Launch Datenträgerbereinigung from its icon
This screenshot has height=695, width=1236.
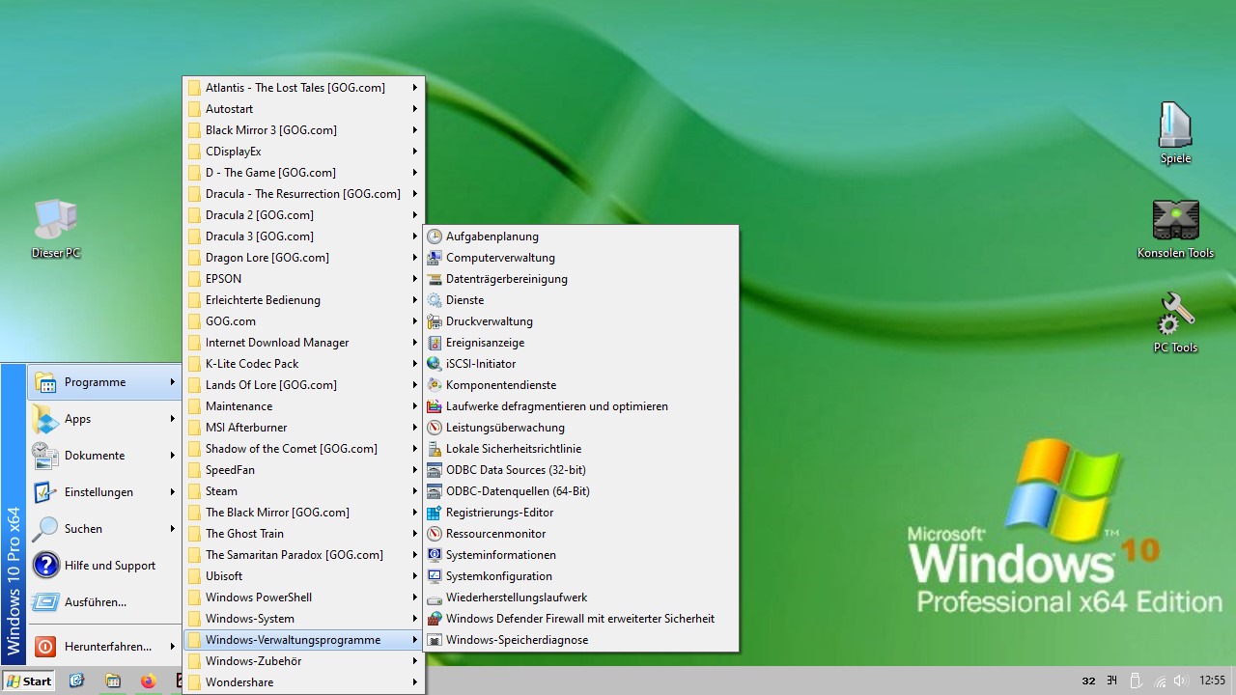435,279
